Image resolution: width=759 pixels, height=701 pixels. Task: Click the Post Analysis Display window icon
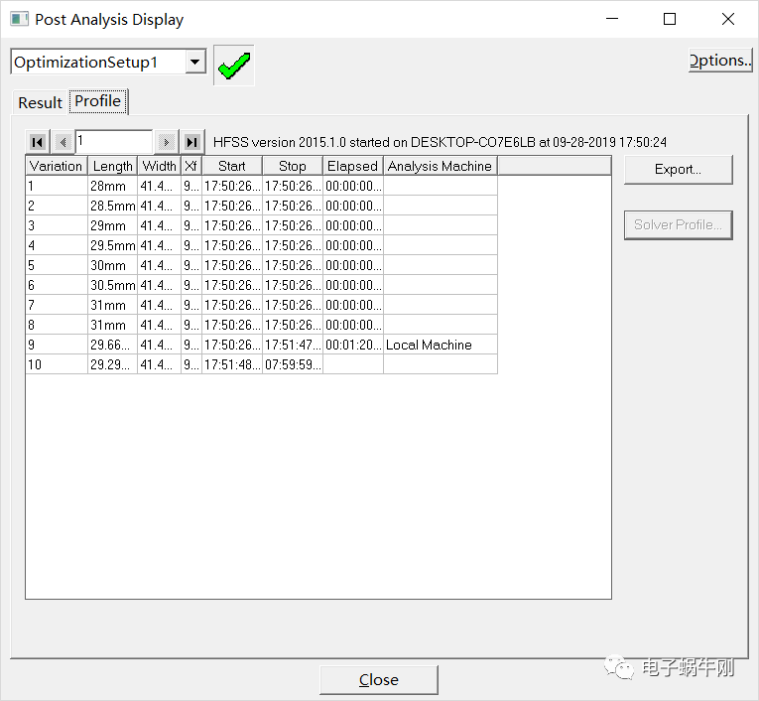coord(19,19)
